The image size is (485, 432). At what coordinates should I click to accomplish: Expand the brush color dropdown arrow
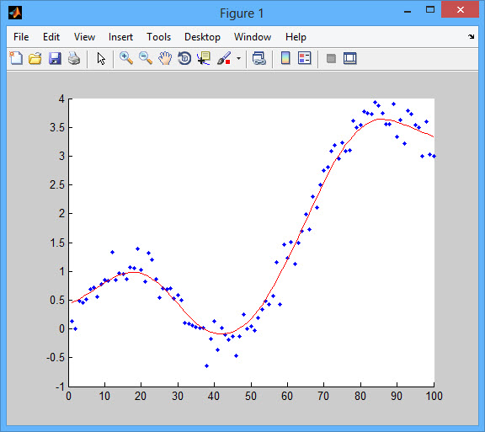pyautogui.click(x=238, y=58)
